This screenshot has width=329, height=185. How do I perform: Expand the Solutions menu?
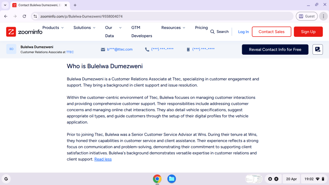coord(84,28)
